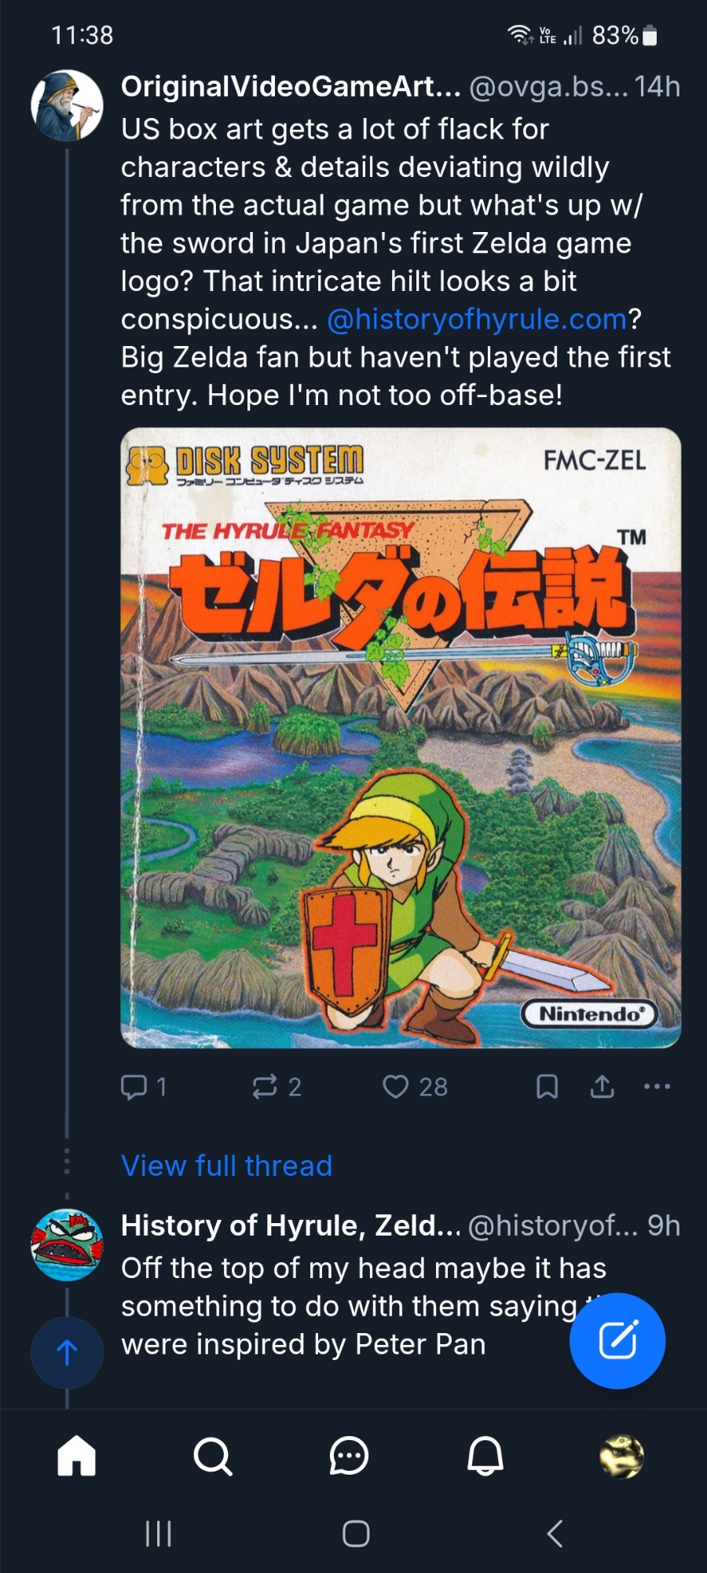The height and width of the screenshot is (1573, 707).
Task: Share the post via share icon
Action: [x=603, y=1087]
